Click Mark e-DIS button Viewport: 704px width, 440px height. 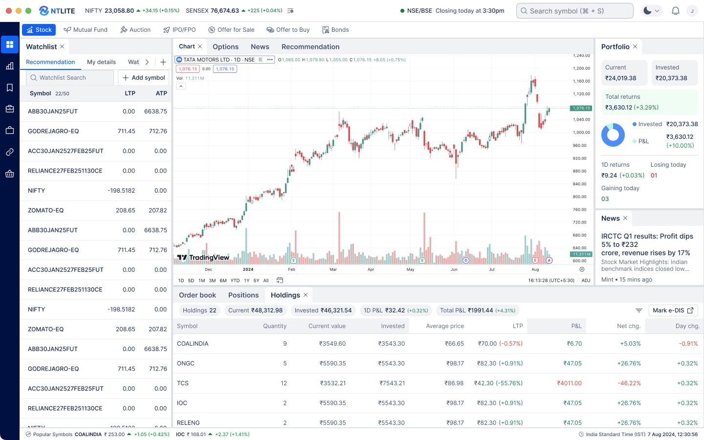[x=673, y=310]
